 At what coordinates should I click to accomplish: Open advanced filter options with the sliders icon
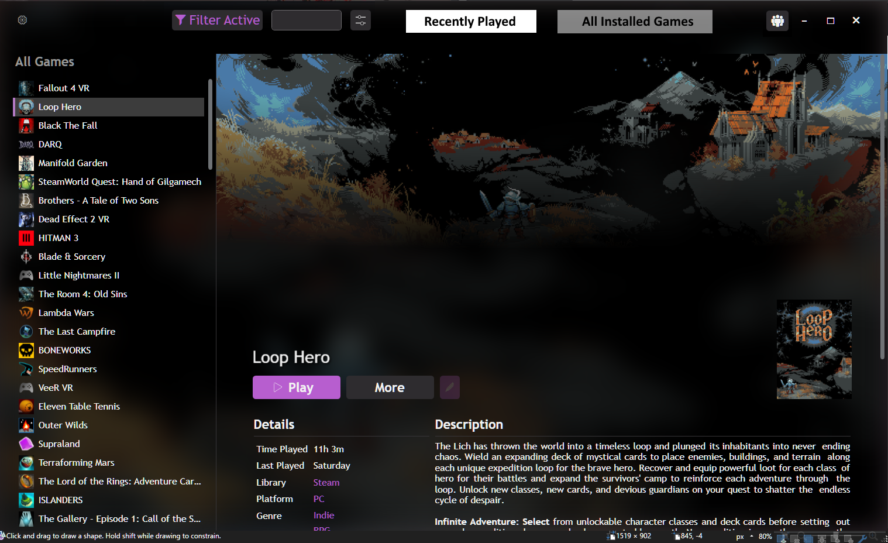pyautogui.click(x=360, y=19)
